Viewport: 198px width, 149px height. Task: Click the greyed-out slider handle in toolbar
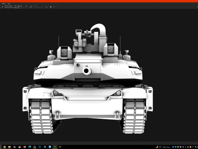click(38, 7)
